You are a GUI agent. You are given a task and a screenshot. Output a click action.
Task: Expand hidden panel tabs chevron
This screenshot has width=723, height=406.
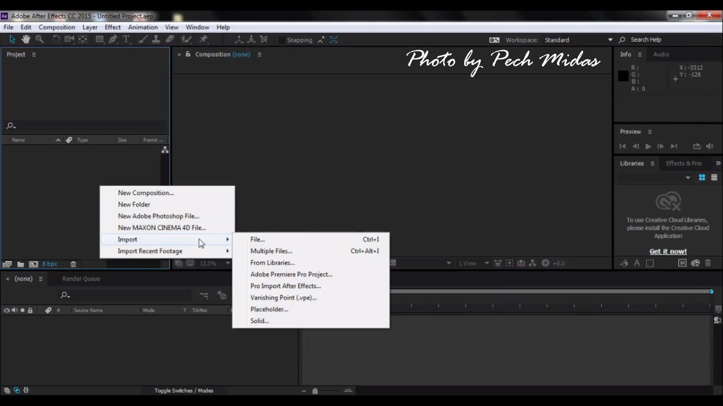718,163
